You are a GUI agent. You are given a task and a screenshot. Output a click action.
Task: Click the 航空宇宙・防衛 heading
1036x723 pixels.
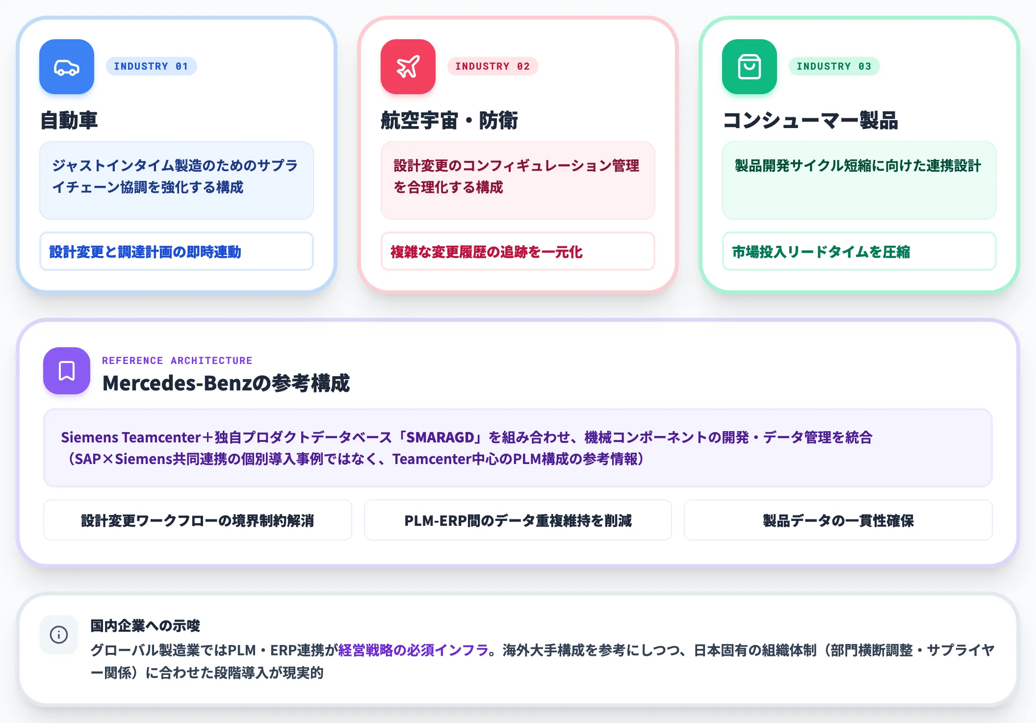click(x=449, y=120)
